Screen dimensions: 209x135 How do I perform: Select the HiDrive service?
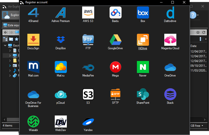point(143,42)
